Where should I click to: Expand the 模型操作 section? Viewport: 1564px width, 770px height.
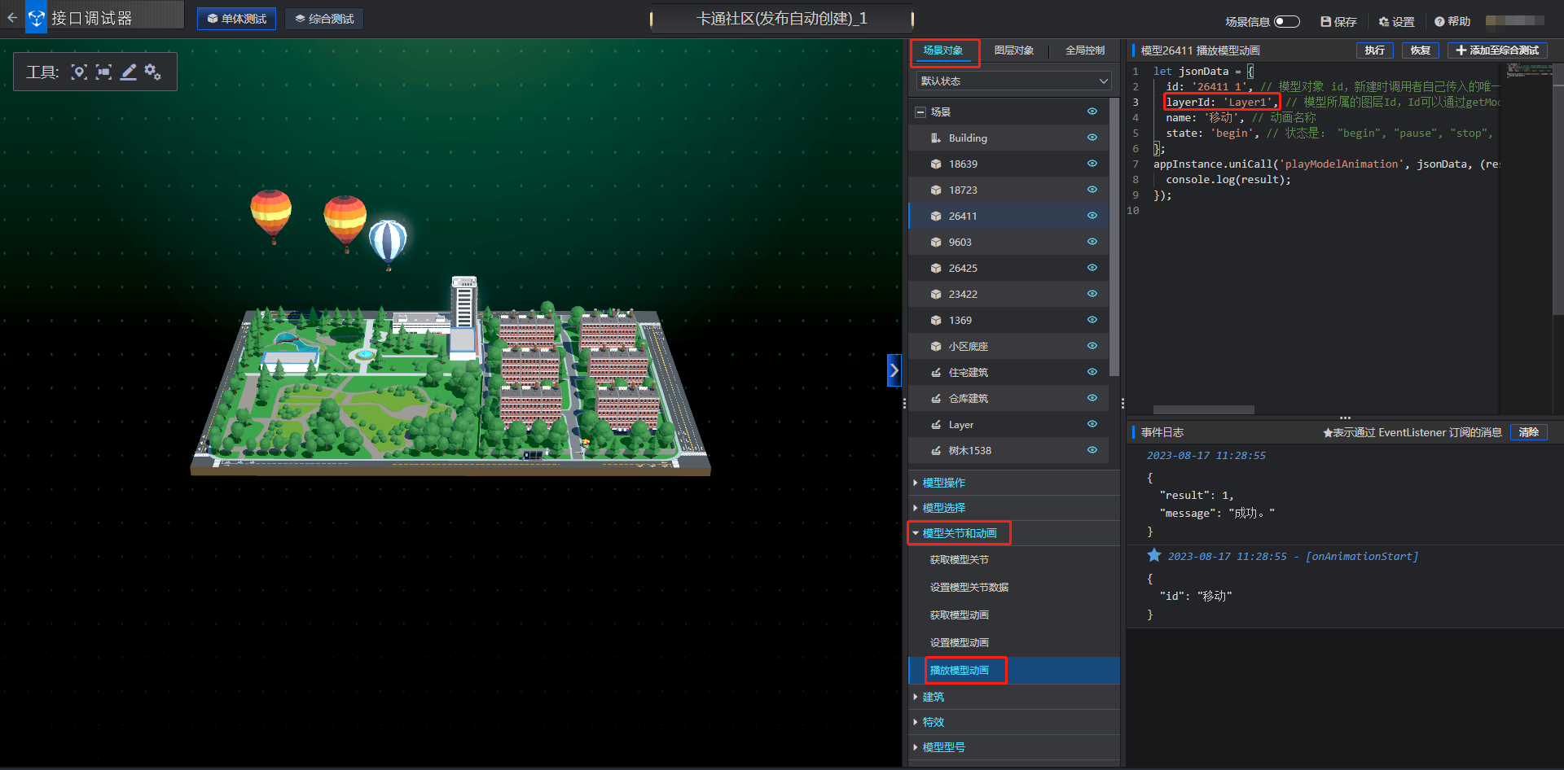click(x=943, y=483)
